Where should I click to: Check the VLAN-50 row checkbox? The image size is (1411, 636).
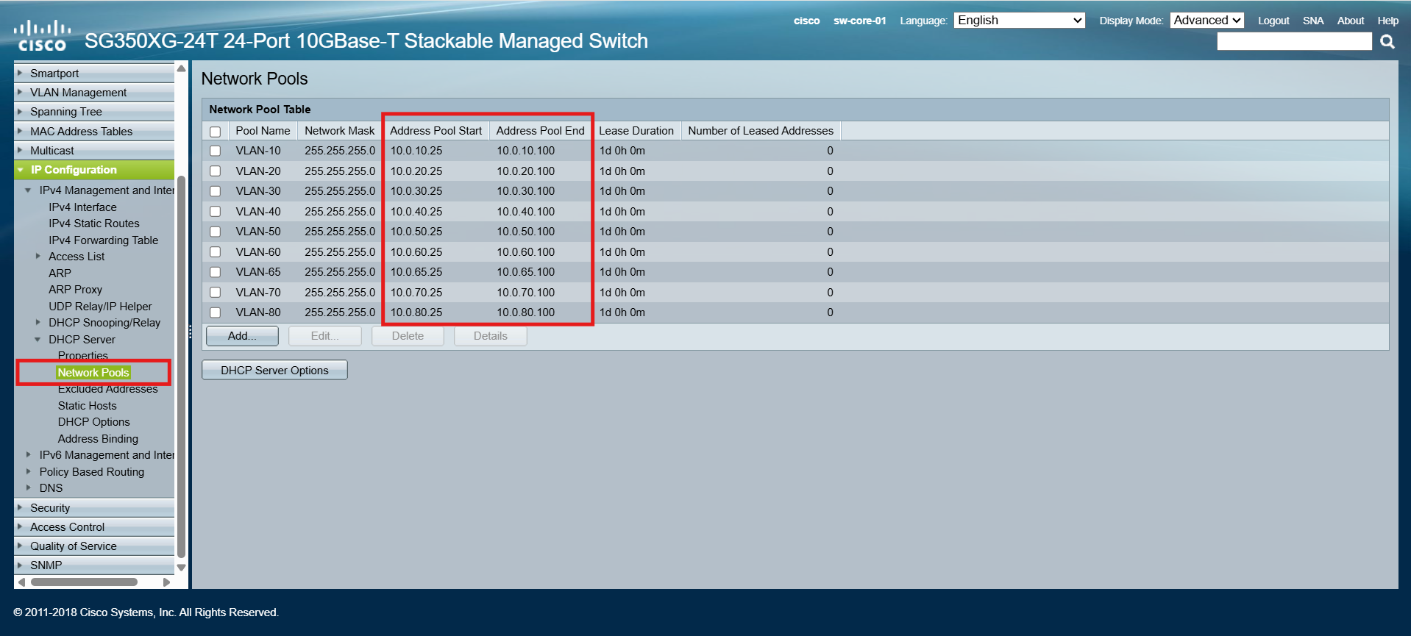pyautogui.click(x=215, y=232)
